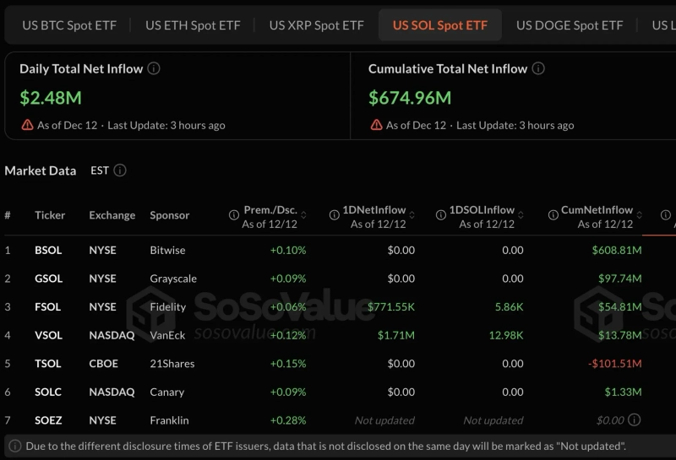This screenshot has height=460, width=676.
Task: Click info icon beside SOEZ $0.00 value
Action: point(635,420)
